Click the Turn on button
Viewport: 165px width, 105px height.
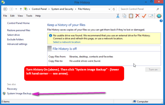tap(153, 70)
